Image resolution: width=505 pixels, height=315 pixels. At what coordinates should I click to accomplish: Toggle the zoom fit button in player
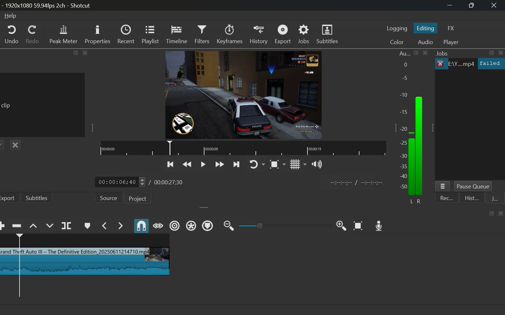[274, 164]
